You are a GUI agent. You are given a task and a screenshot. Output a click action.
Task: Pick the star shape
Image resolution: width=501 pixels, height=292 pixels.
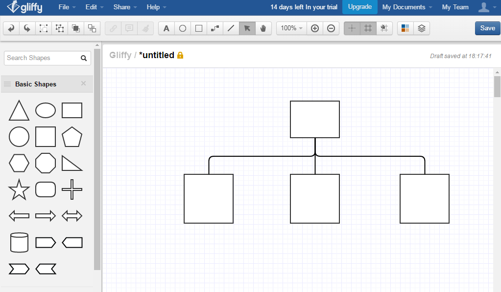[x=19, y=189]
